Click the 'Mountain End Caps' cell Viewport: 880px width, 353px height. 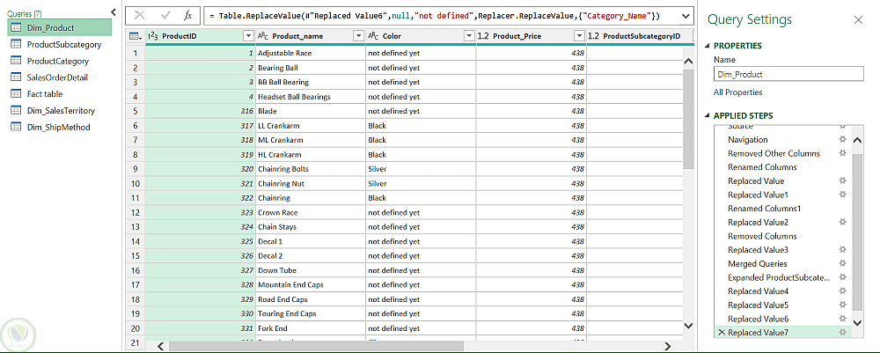[311, 284]
